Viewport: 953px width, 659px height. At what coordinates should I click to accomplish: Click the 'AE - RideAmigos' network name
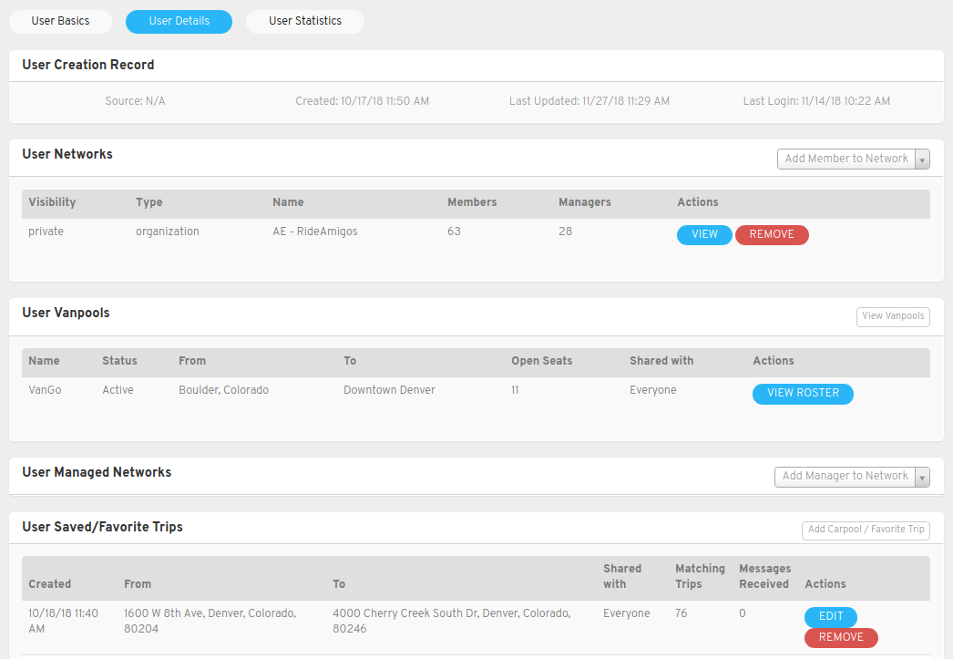[x=315, y=232]
